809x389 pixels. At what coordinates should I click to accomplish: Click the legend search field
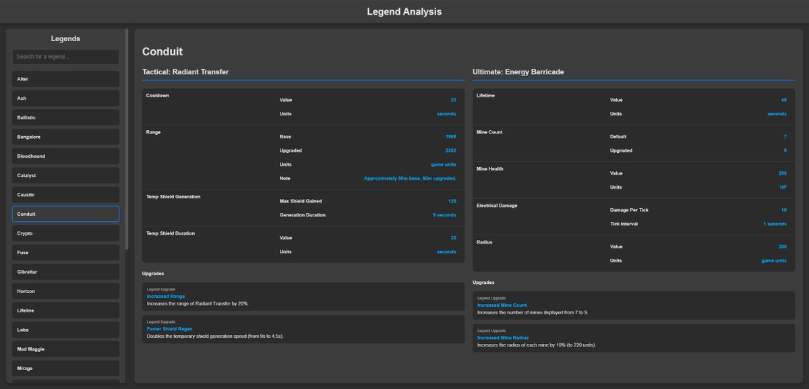[65, 57]
